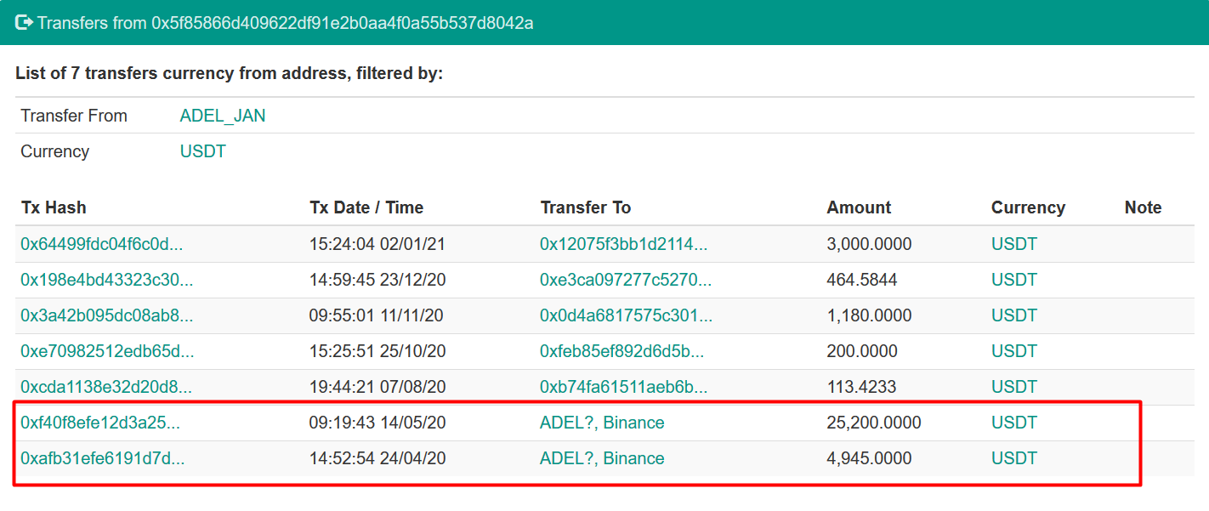Open transaction 0x198e4bd43323c30...
The height and width of the screenshot is (511, 1209).
pyautogui.click(x=106, y=280)
